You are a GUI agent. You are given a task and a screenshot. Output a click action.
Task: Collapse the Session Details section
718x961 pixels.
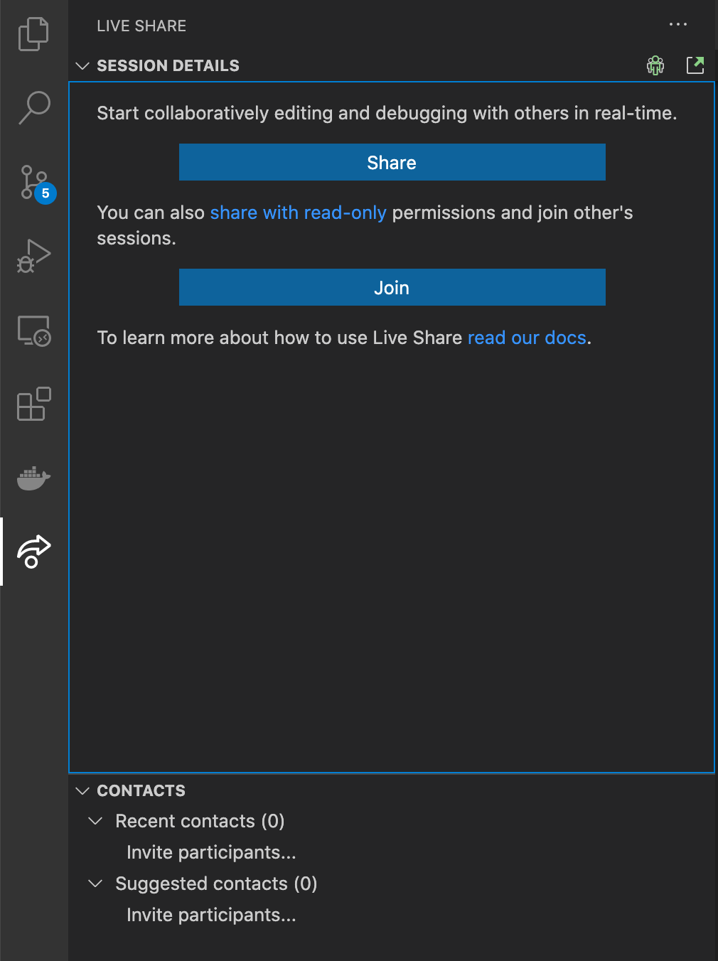click(82, 65)
